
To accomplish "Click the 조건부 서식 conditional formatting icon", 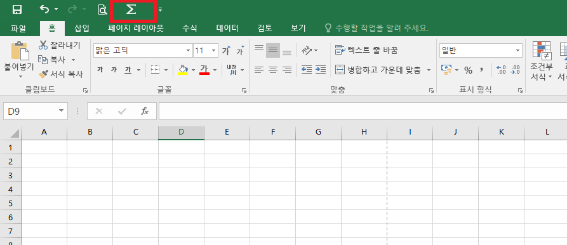I will pos(542,61).
